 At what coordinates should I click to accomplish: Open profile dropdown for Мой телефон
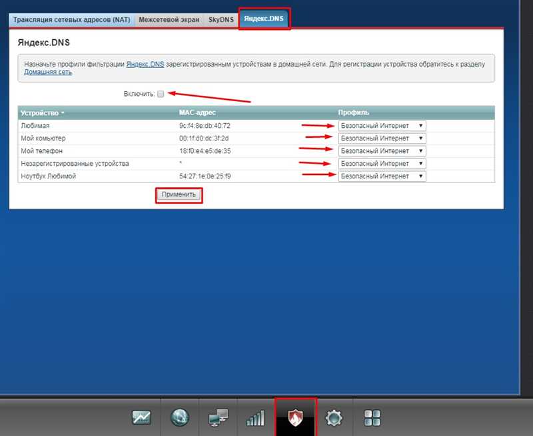[x=382, y=150]
